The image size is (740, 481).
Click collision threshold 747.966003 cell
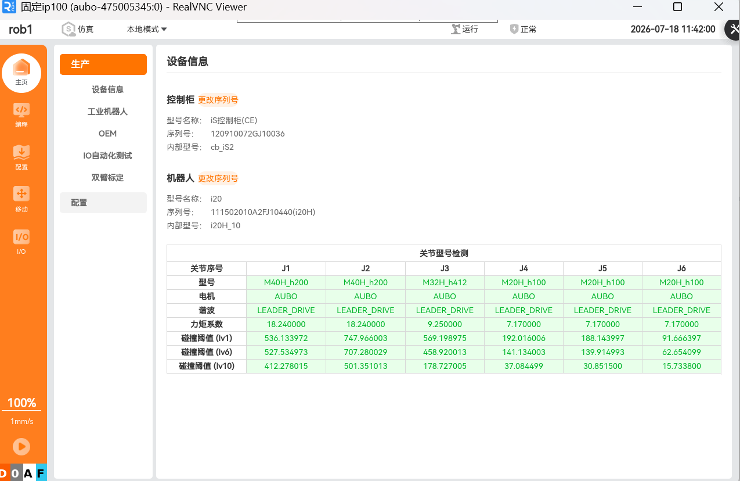[x=366, y=338]
